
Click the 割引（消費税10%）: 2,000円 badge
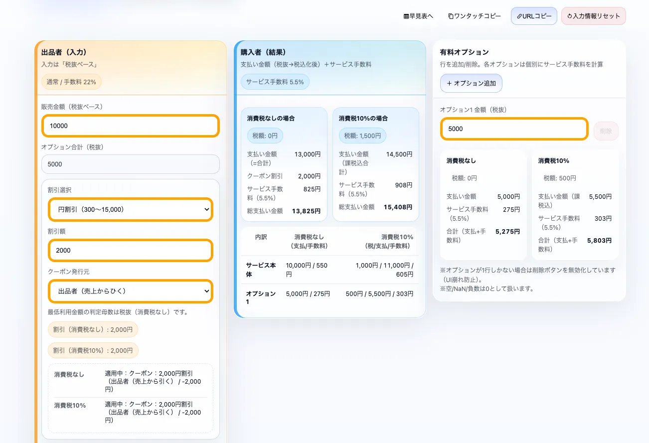click(93, 350)
